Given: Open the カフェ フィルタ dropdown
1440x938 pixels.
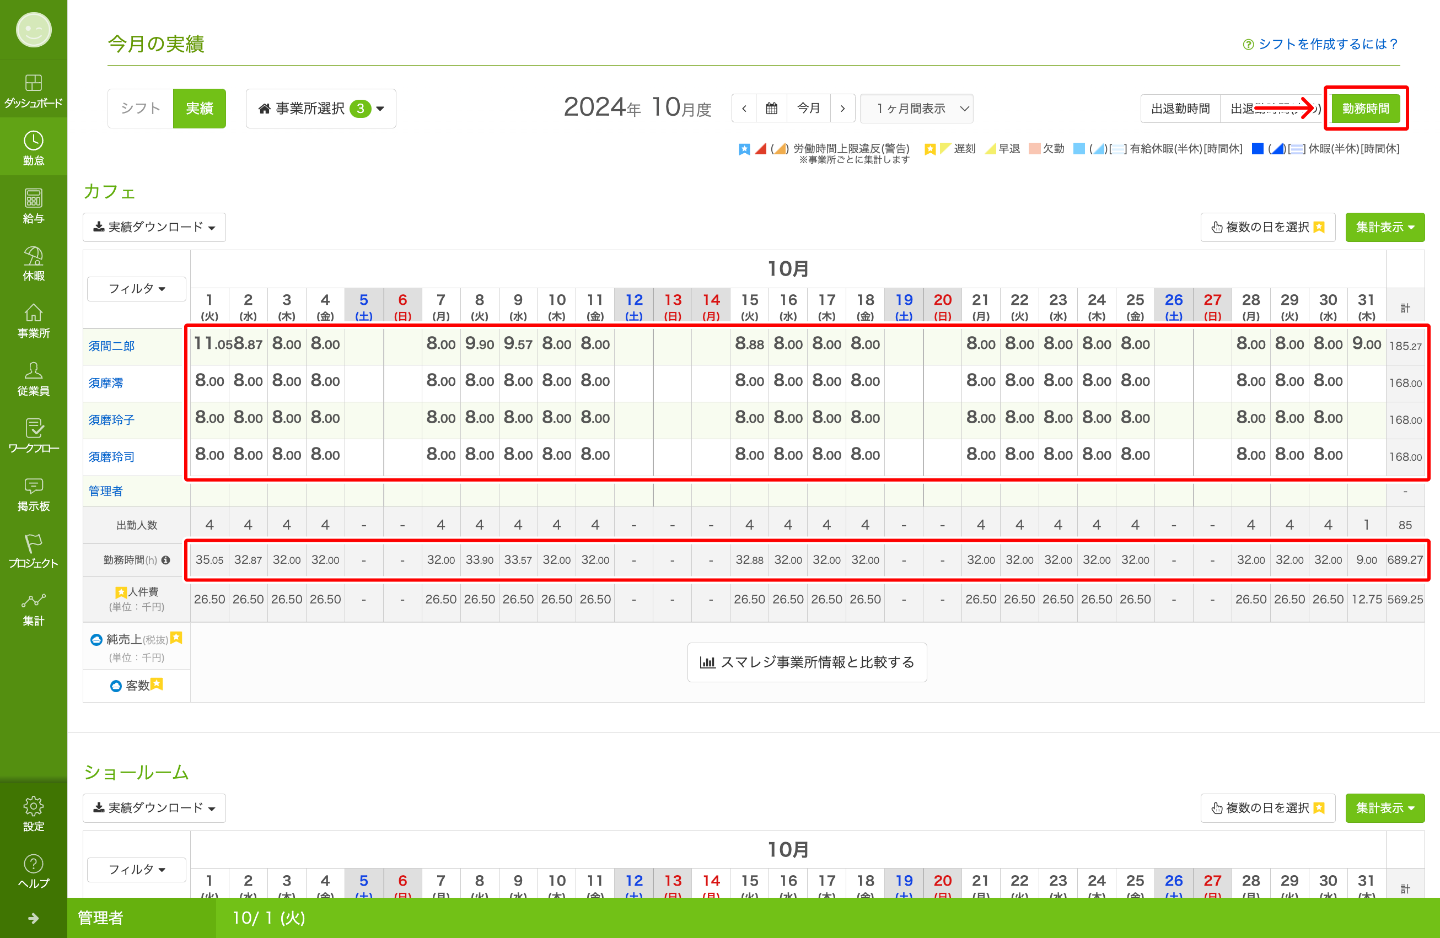Looking at the screenshot, I should [x=137, y=288].
